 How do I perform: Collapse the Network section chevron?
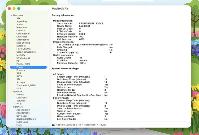(11, 92)
